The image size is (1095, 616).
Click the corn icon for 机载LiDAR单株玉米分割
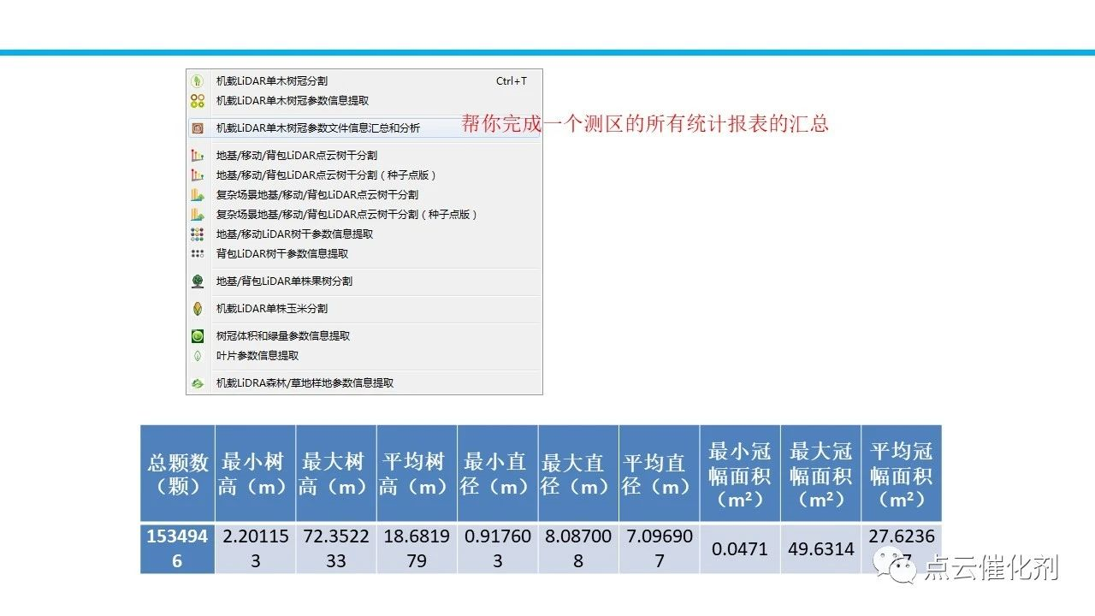(x=198, y=309)
